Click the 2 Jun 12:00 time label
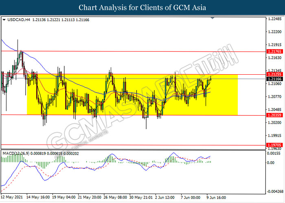 point(164,197)
